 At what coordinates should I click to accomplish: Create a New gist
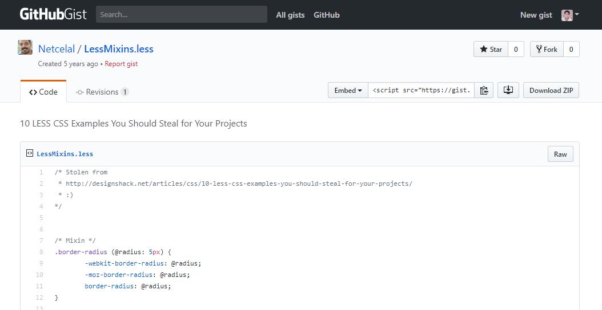point(536,15)
